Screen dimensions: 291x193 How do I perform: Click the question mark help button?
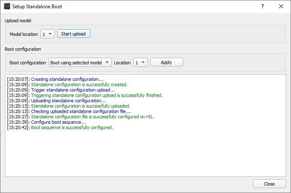263,7
